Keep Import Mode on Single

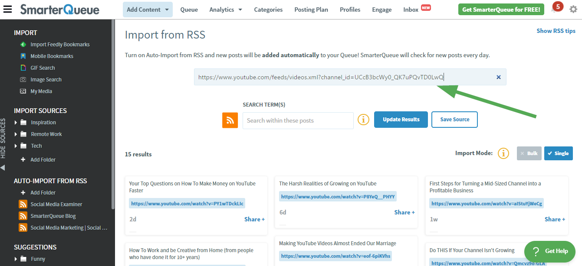coord(559,153)
